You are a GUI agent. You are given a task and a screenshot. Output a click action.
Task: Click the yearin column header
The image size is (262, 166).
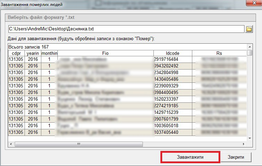(x=33, y=53)
